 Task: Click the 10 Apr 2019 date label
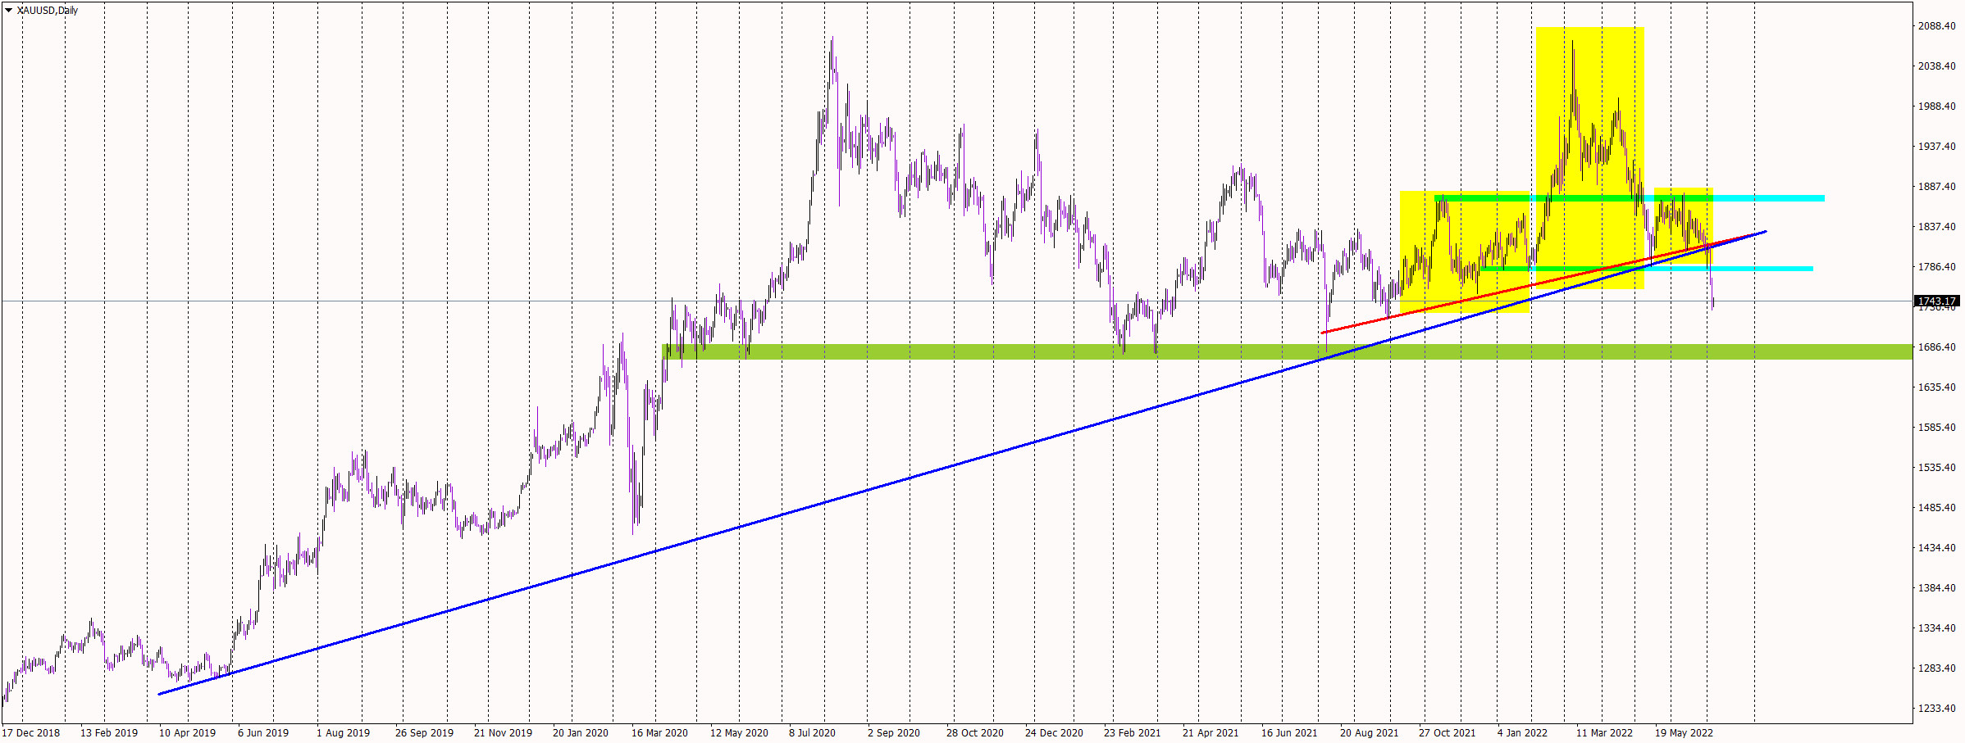point(187,733)
